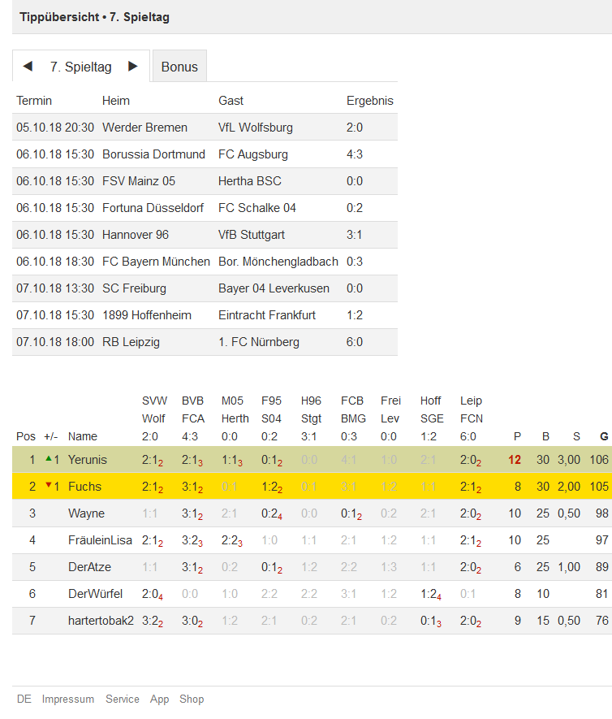Open the Service footer link
The height and width of the screenshot is (719, 612).
(x=123, y=699)
